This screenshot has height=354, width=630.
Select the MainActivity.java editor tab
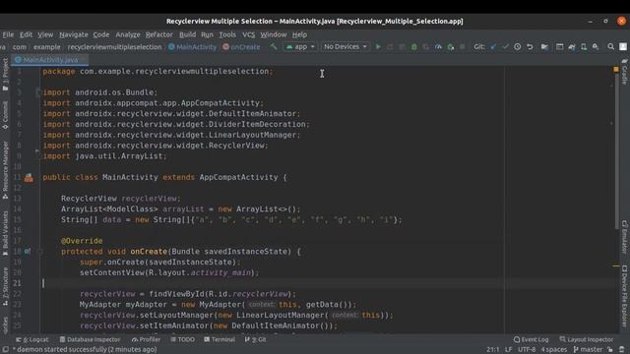(50, 60)
